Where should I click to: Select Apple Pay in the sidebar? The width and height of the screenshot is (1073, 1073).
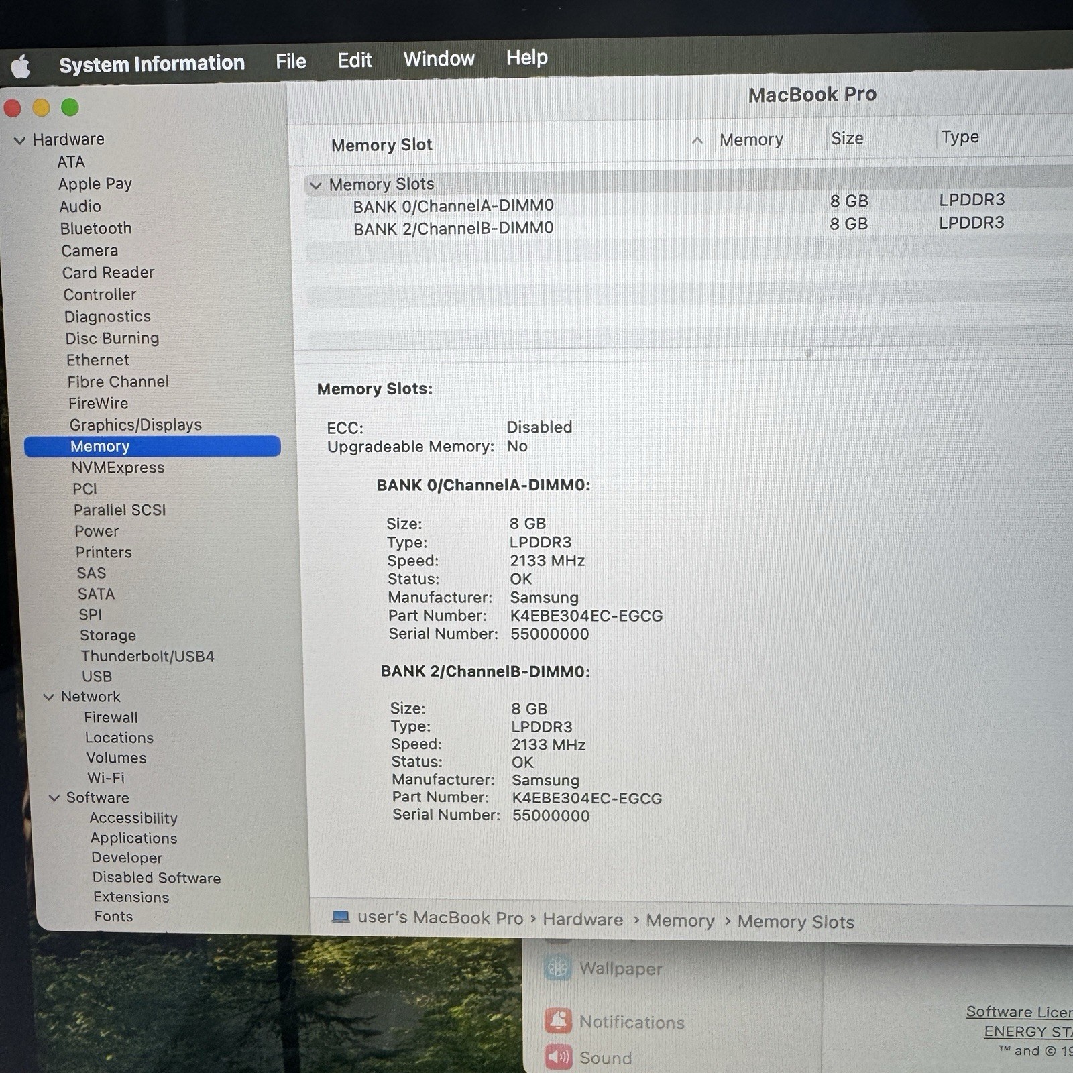(95, 184)
